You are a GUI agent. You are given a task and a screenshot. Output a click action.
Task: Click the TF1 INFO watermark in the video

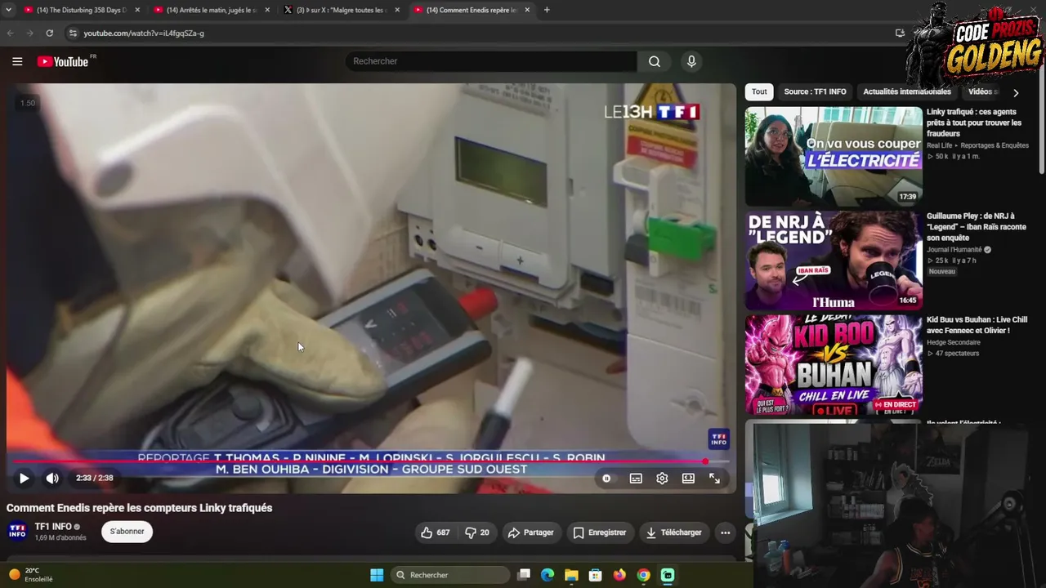pyautogui.click(x=719, y=439)
